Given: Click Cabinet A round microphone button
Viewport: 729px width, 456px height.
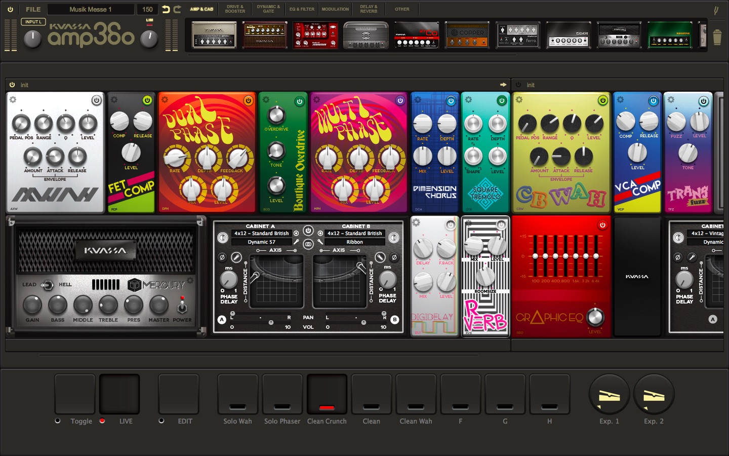Looking at the screenshot, I should (x=236, y=257).
